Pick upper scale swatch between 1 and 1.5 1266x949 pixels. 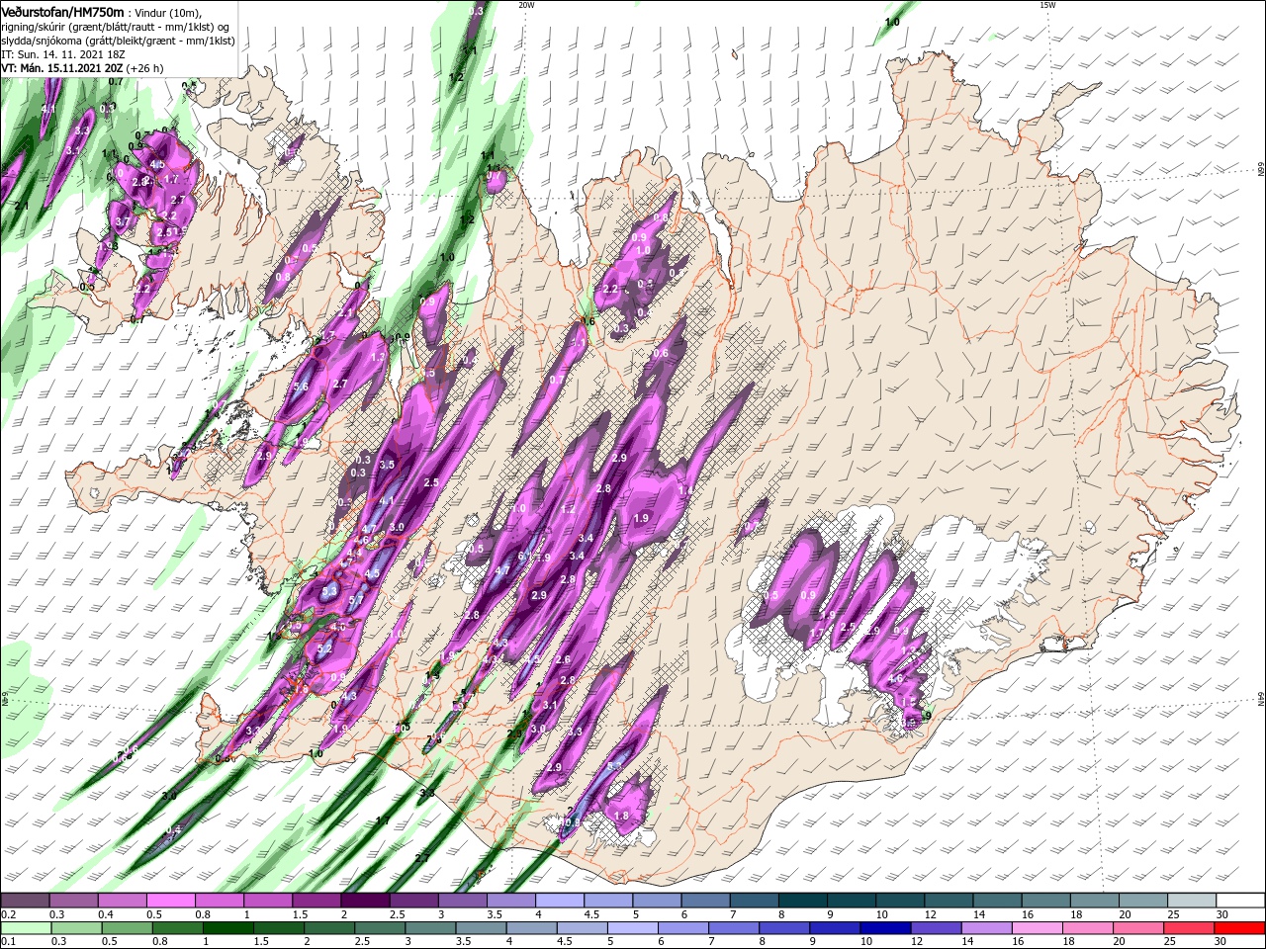[x=267, y=901]
